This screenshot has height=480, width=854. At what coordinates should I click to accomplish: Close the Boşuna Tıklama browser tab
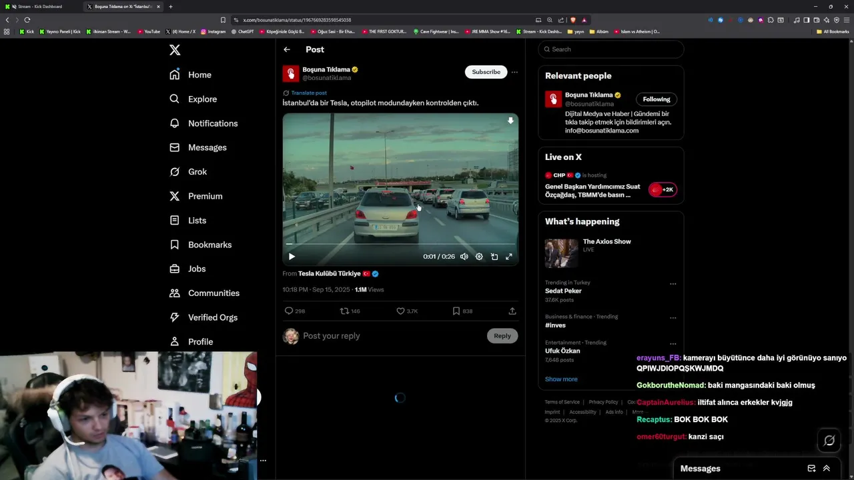(x=158, y=7)
